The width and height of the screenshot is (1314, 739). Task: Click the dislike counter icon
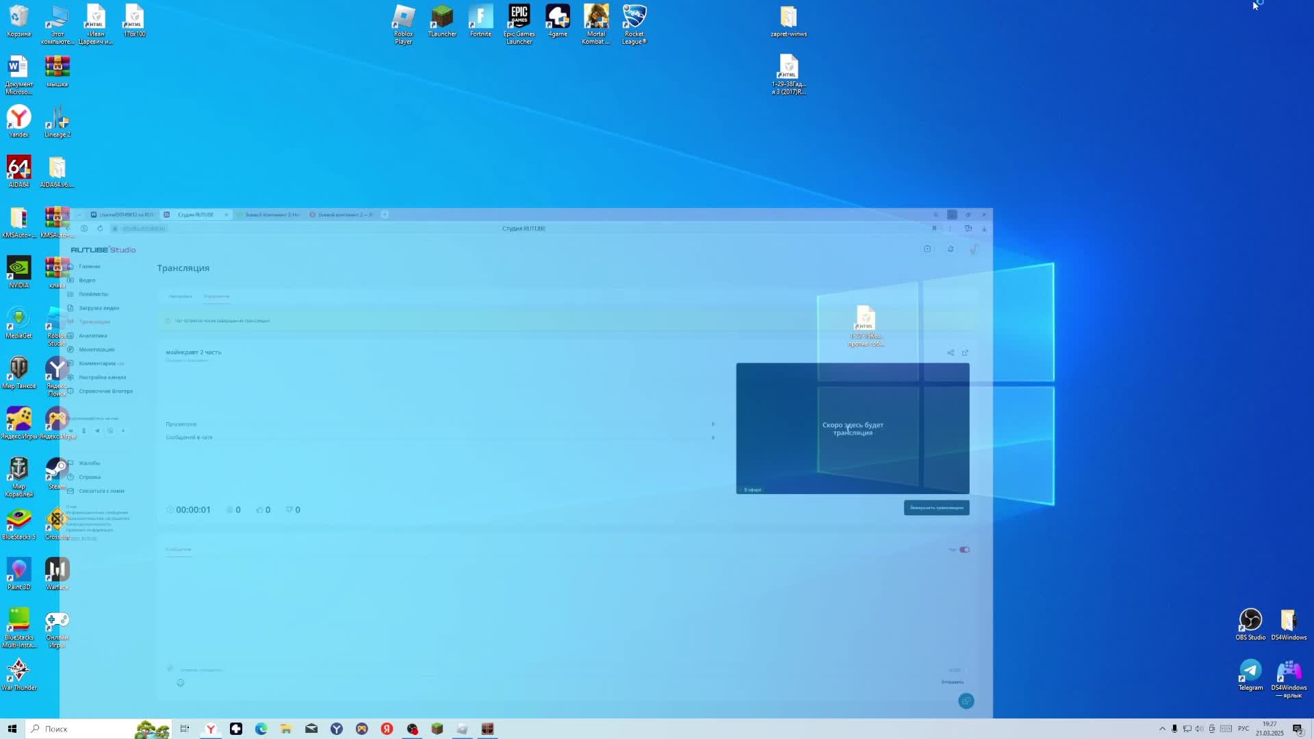pyautogui.click(x=289, y=510)
